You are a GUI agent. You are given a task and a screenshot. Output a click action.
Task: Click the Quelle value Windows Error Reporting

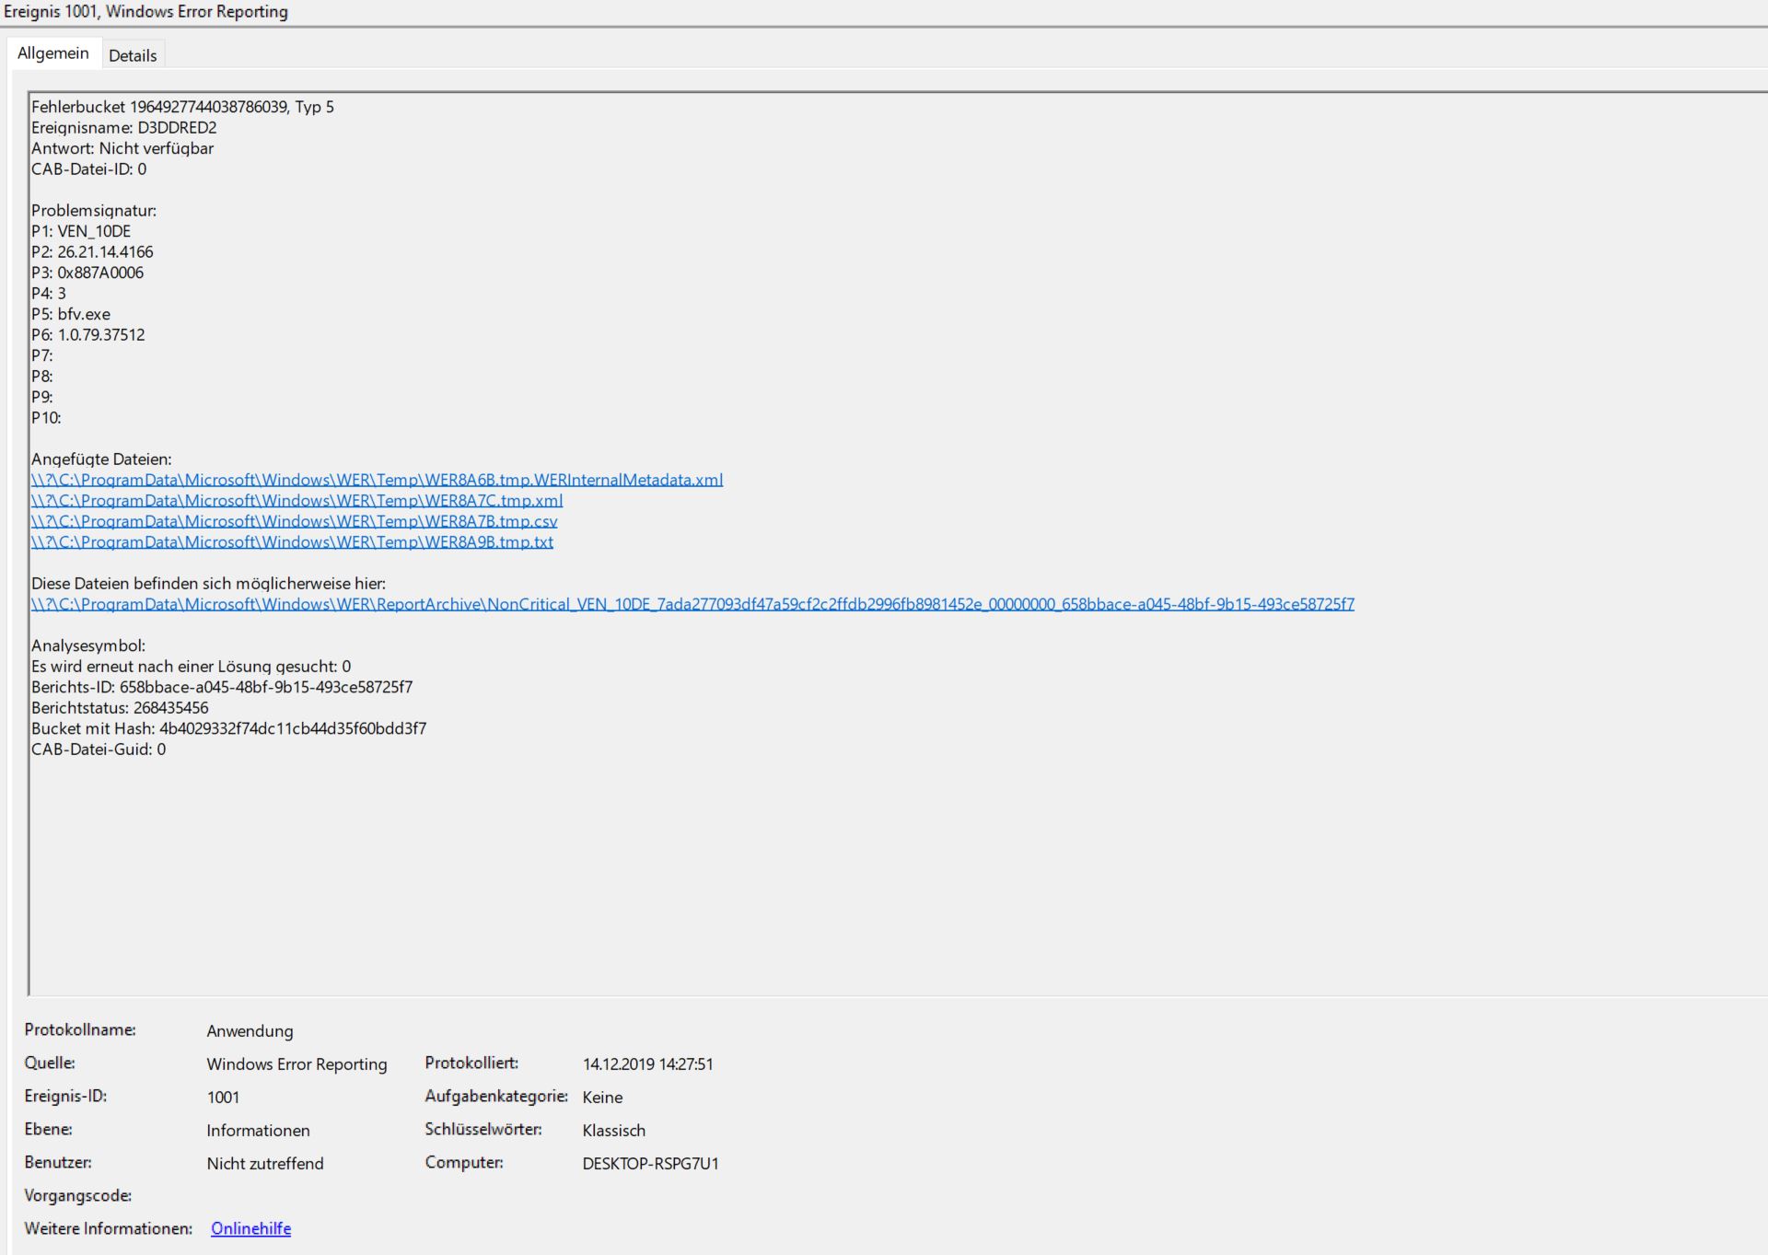[297, 1063]
